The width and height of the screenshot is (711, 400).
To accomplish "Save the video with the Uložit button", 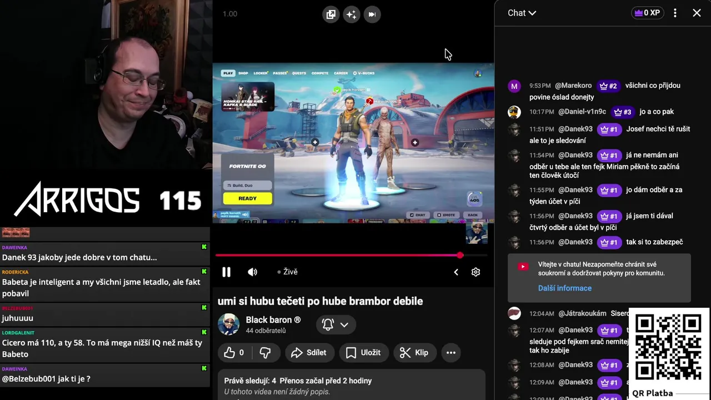I will (x=363, y=352).
